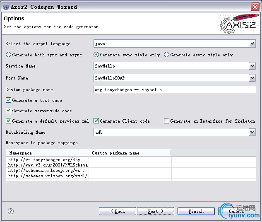Screen dimensions: 262x222
Task: Close the Axis2 Codegen Wizard window
Action: point(255,7)
